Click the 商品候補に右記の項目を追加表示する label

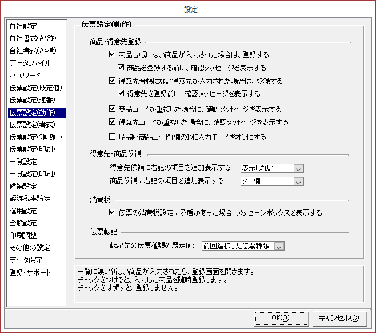[167, 181]
